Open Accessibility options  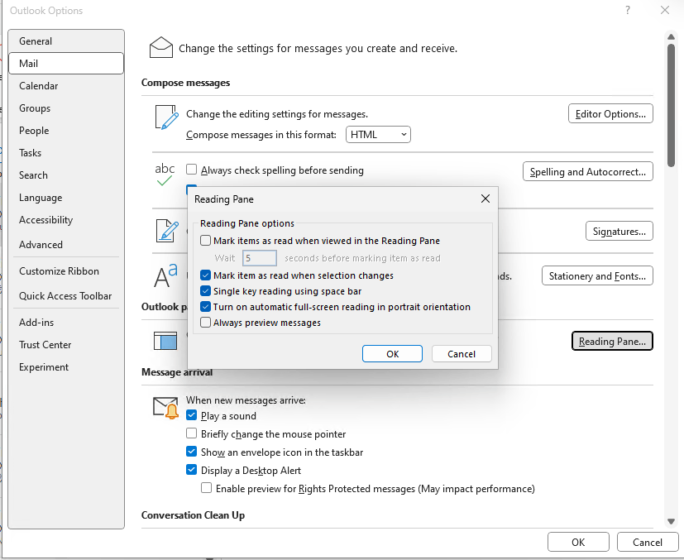[66, 220]
